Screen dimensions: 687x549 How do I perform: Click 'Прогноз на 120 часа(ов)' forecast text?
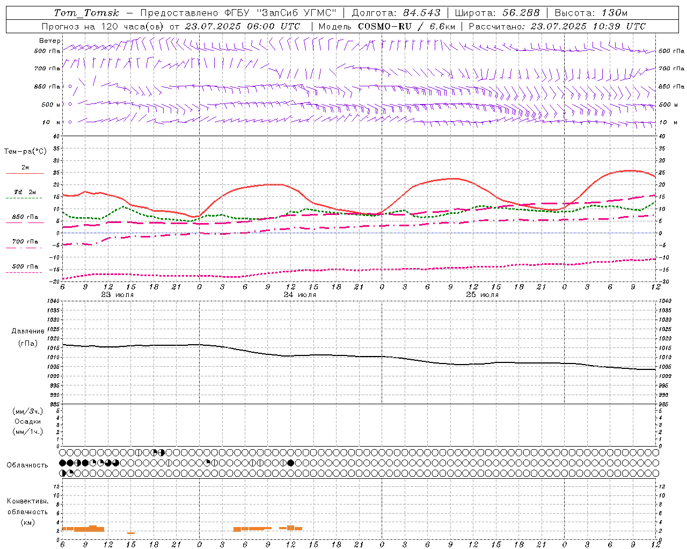(x=103, y=26)
